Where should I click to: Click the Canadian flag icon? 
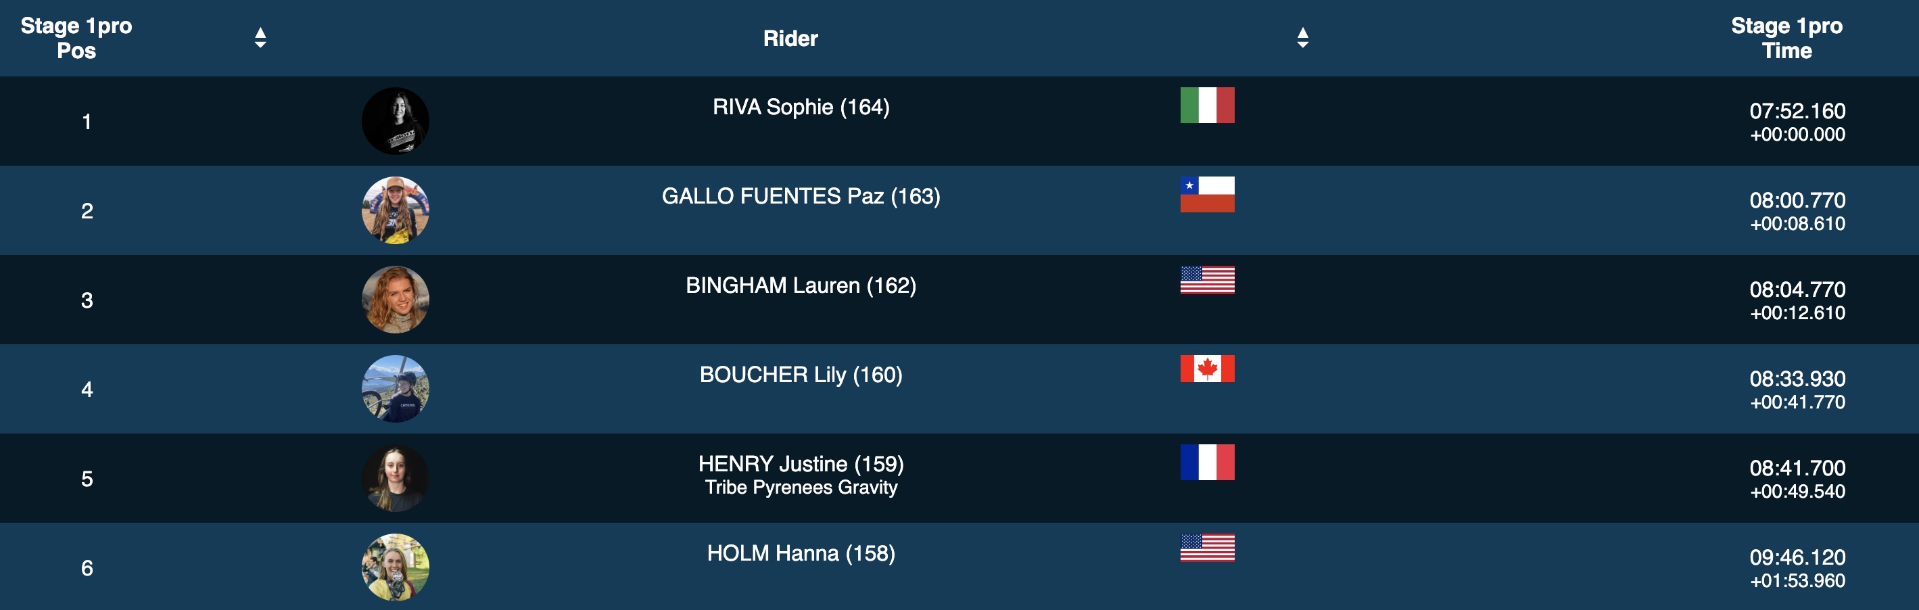click(1207, 369)
